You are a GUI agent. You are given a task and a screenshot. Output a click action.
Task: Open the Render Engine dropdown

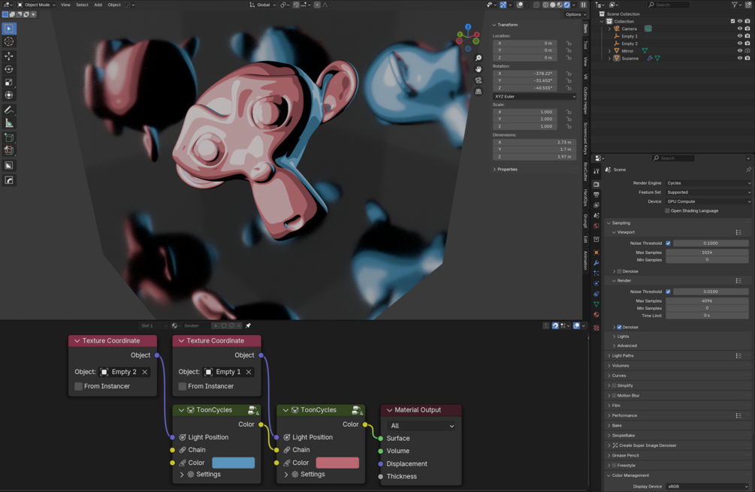pyautogui.click(x=708, y=183)
